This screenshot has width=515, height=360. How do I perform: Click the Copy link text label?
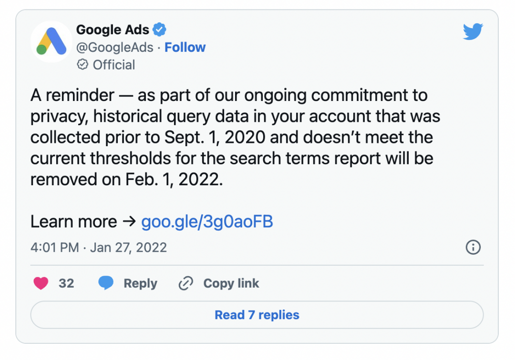point(231,284)
